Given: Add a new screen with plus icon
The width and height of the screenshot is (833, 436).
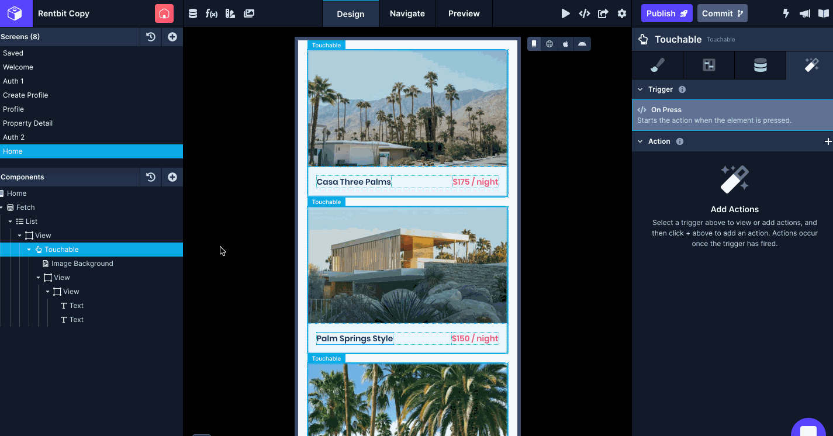Looking at the screenshot, I should pos(172,37).
